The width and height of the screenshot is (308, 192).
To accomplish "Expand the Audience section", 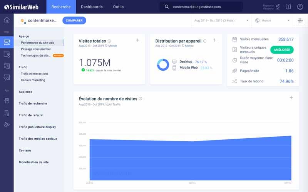I will (x=25, y=92).
